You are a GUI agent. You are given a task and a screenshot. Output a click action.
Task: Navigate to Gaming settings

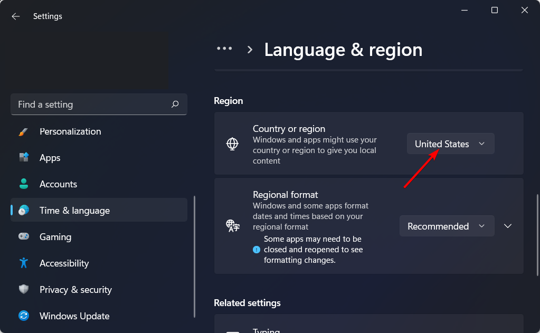tap(99, 236)
